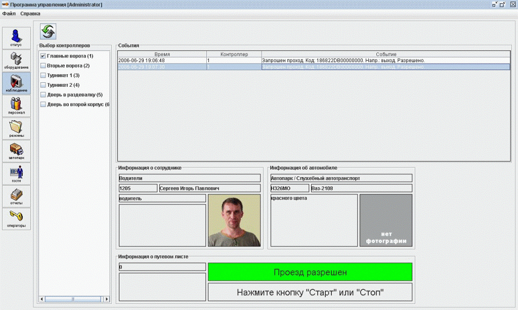This screenshot has height=310, width=518.
Task: Check the Турникет 1 (3) controller
Action: click(x=43, y=75)
